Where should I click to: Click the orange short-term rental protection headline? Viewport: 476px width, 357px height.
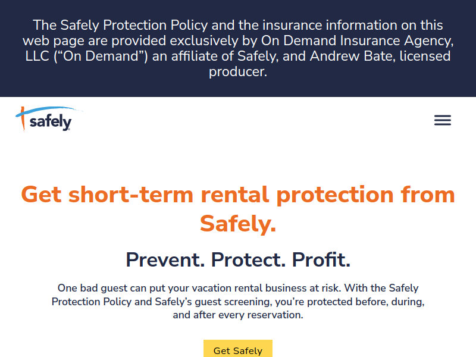(238, 209)
